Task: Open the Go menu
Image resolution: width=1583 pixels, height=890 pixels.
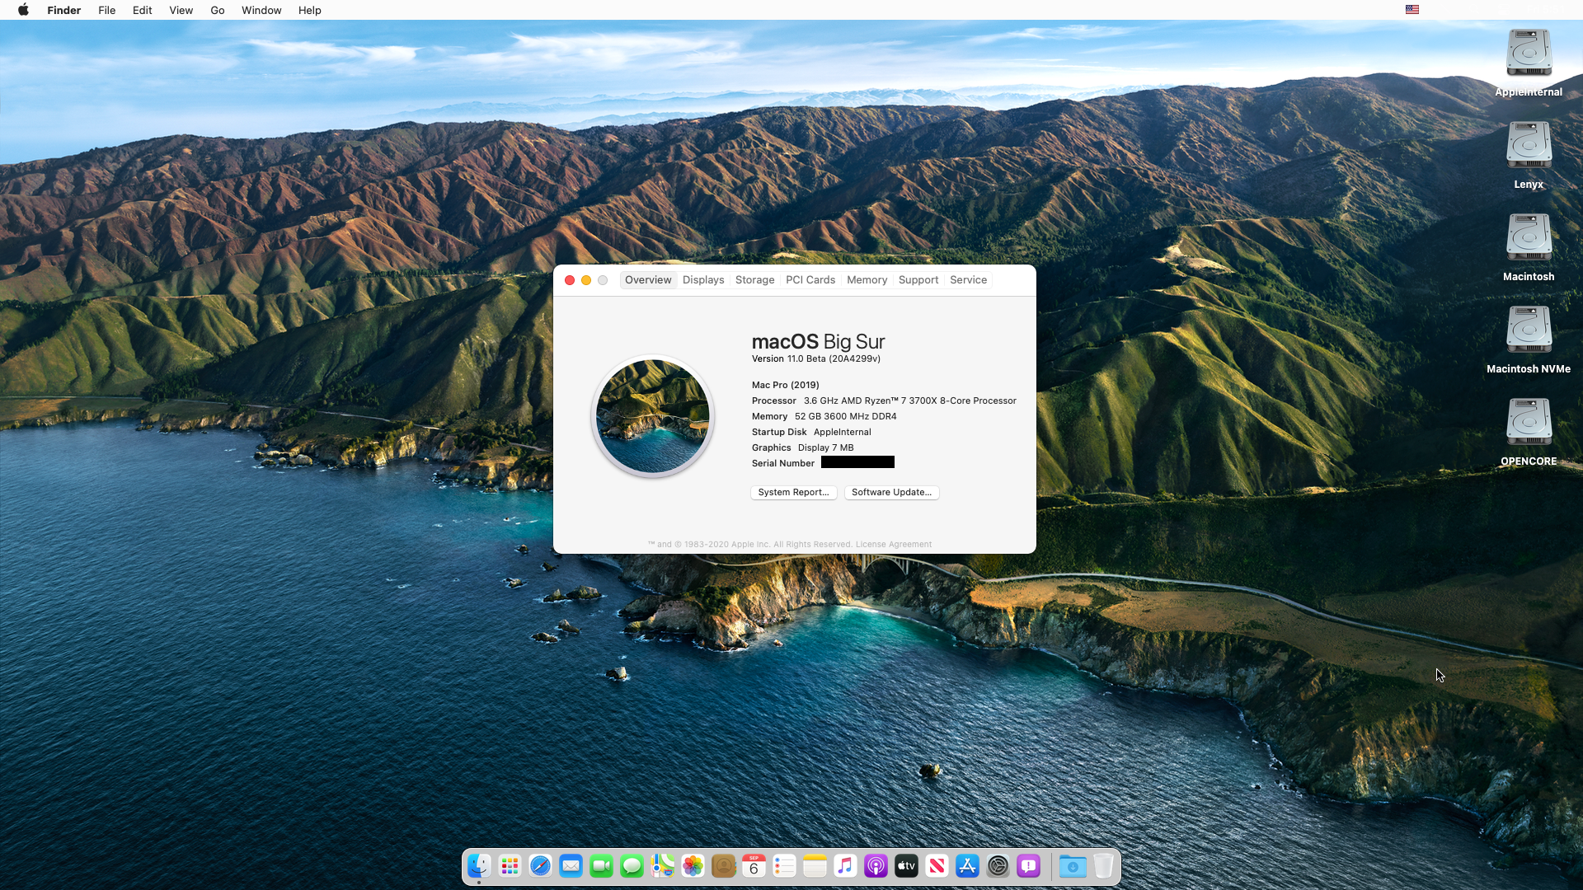Action: 217,10
